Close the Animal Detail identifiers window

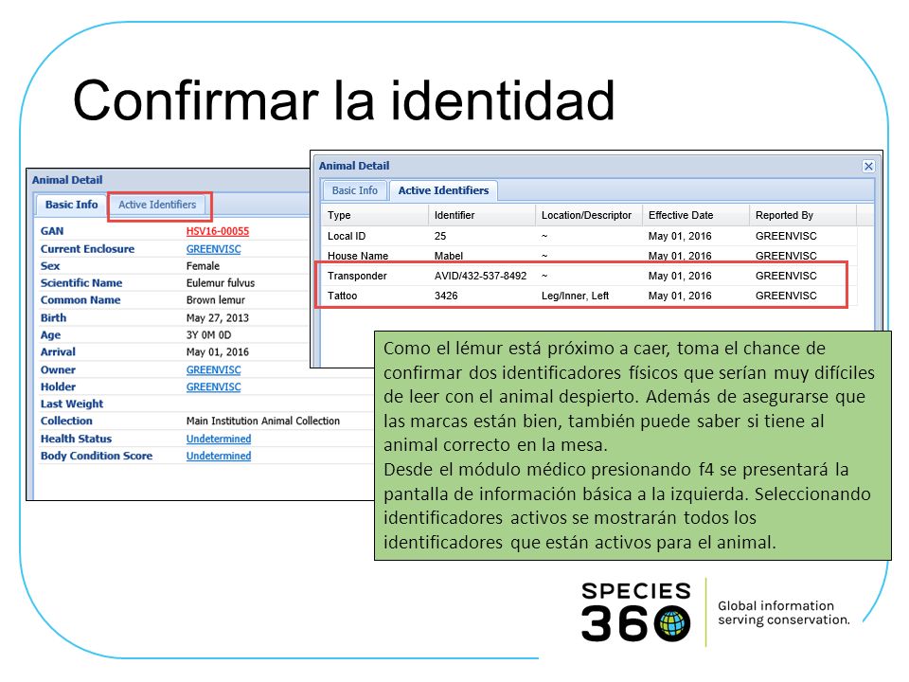pos(868,167)
